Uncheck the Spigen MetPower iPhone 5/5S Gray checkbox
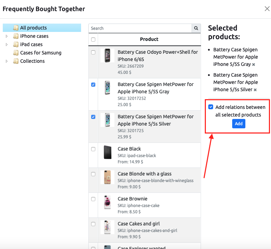The width and height of the screenshot is (271, 249). point(93,85)
